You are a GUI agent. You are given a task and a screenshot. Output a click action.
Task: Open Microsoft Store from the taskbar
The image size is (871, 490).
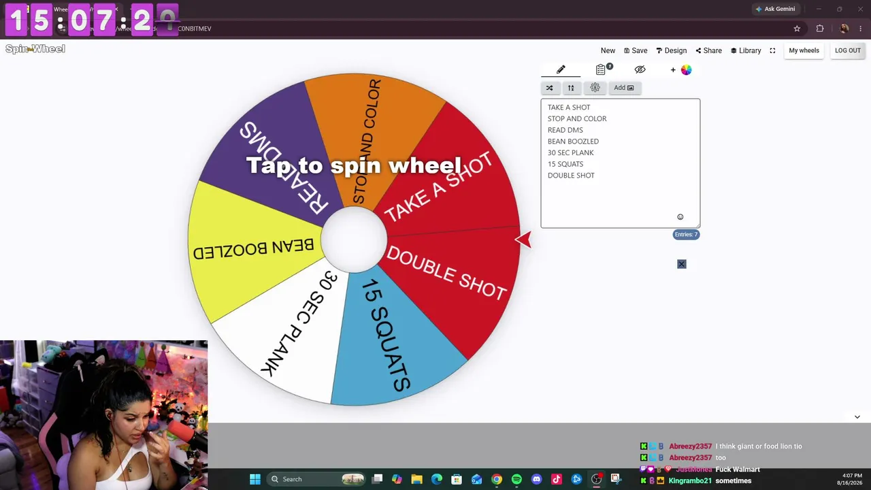457,479
